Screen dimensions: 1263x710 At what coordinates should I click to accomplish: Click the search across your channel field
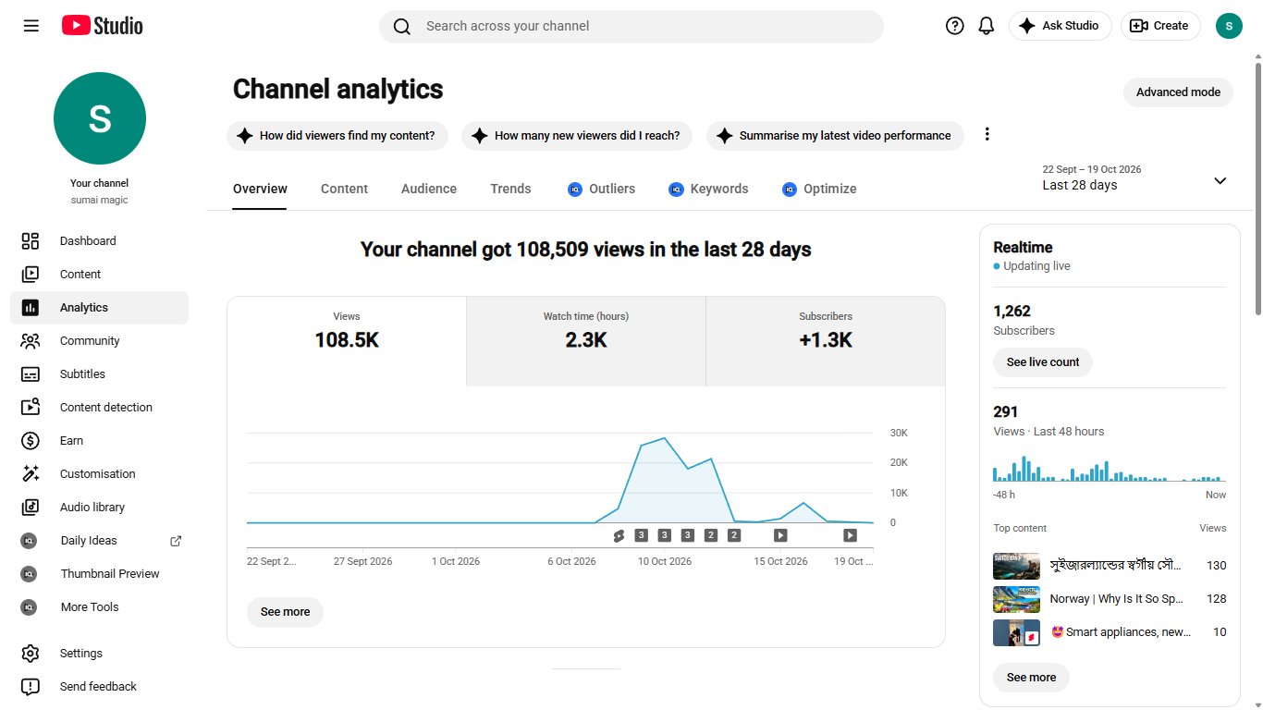631,26
